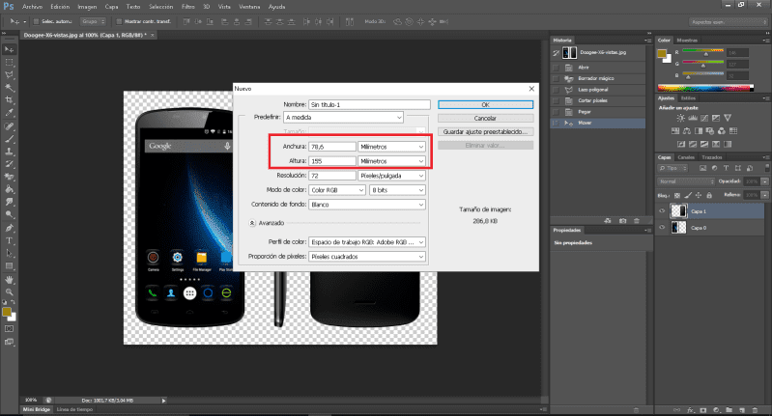Enable the Selec. autom. checkbox
The image size is (772, 416).
[x=36, y=21]
